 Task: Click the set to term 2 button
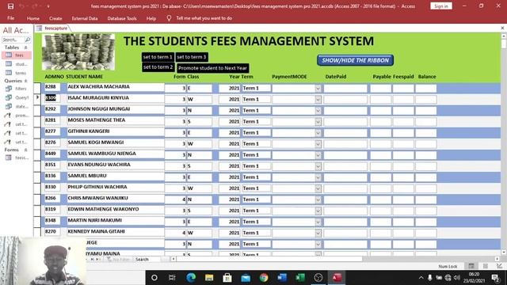(x=158, y=67)
